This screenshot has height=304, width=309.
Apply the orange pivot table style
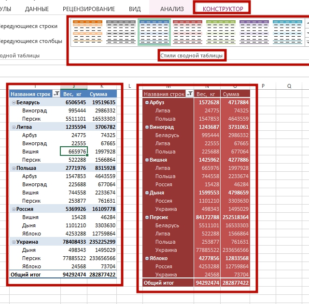pos(87,33)
